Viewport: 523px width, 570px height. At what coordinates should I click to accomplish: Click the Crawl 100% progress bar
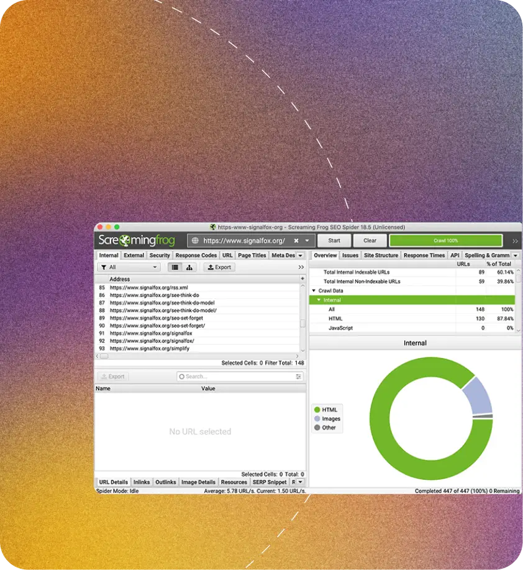click(x=445, y=241)
